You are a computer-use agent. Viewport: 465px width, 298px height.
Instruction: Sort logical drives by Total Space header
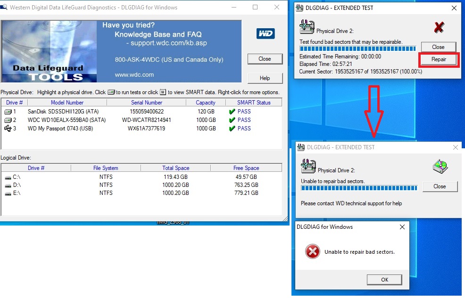coord(175,168)
